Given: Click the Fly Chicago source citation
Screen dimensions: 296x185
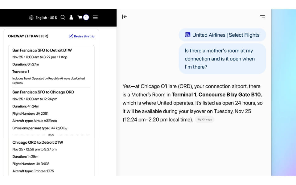Looking at the screenshot, I should (x=205, y=120).
